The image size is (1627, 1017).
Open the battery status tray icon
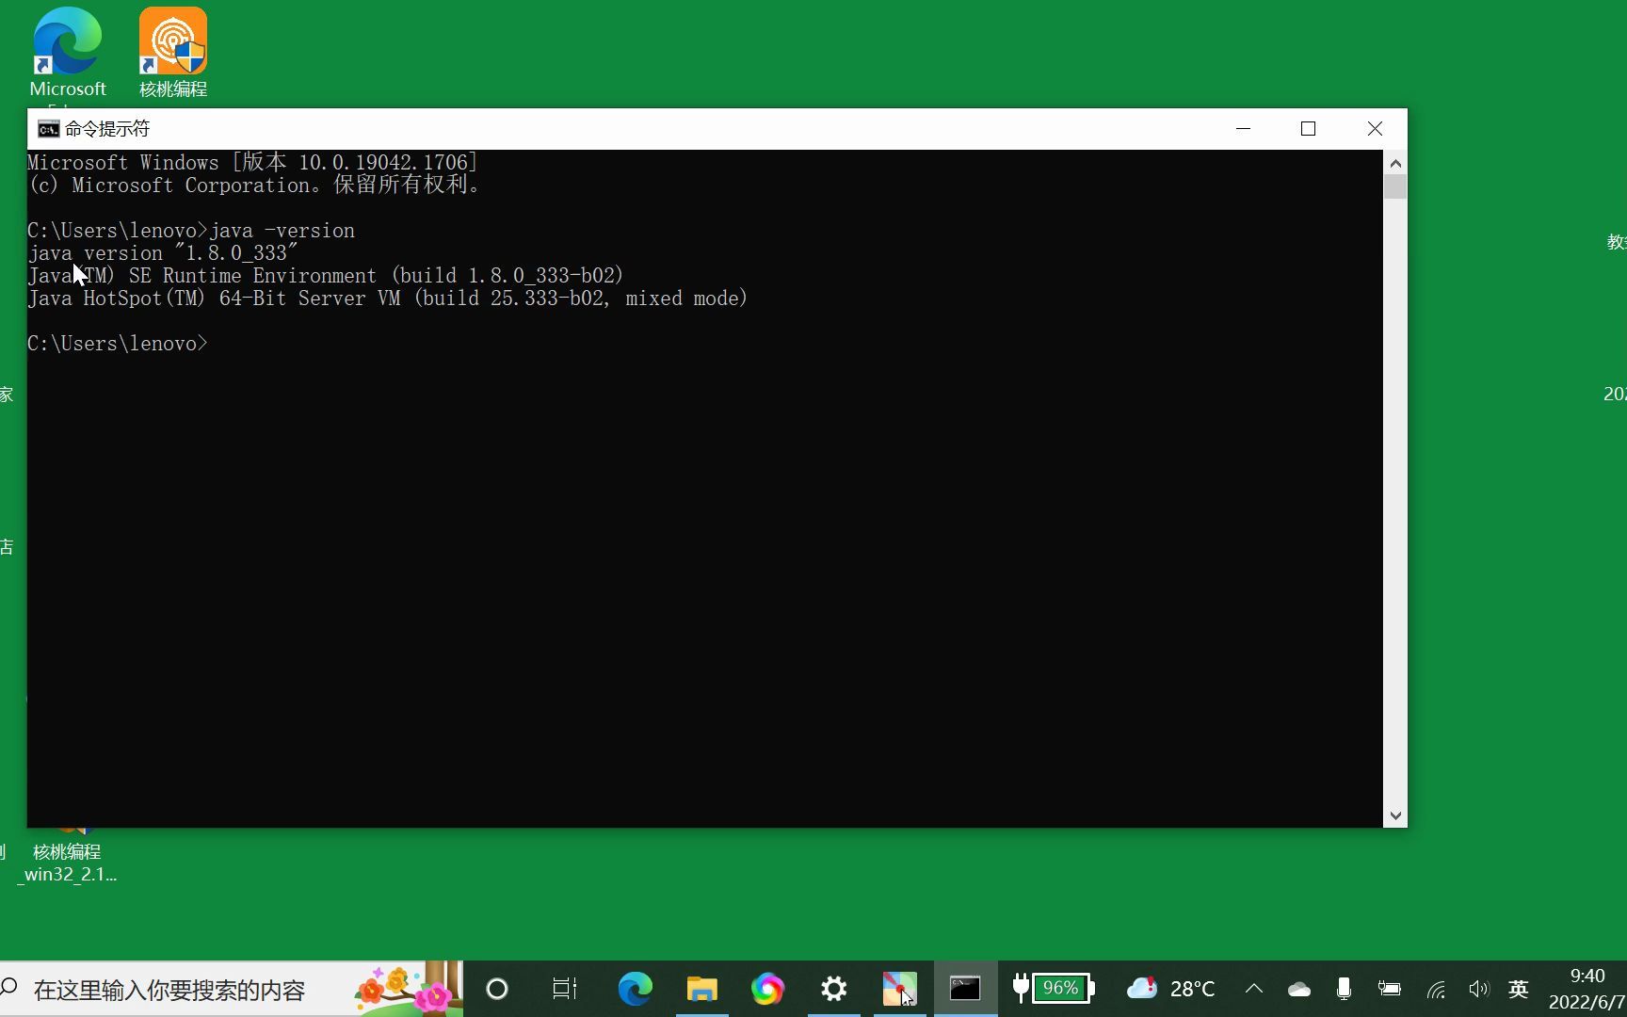pos(1389,989)
